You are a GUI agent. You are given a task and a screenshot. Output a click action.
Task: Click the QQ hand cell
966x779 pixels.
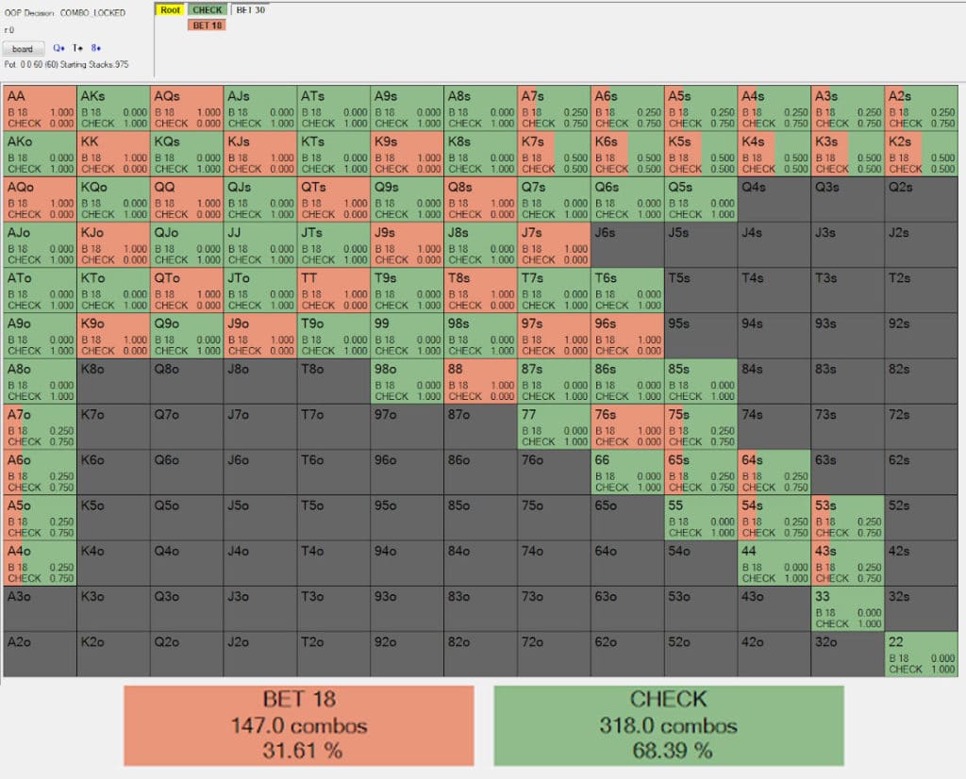tap(187, 199)
